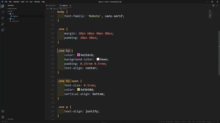
Task: Click the minimap code preview
Action: [x=210, y=14]
